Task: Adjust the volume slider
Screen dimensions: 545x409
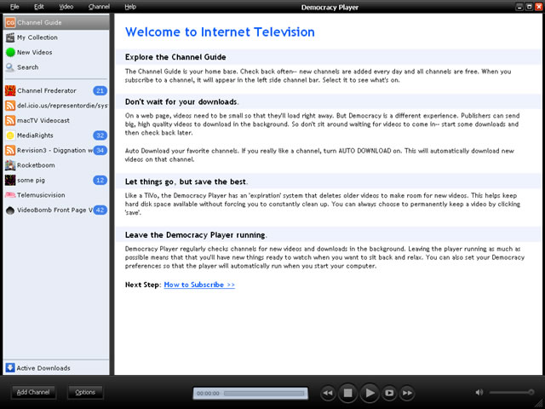Action: [x=512, y=392]
